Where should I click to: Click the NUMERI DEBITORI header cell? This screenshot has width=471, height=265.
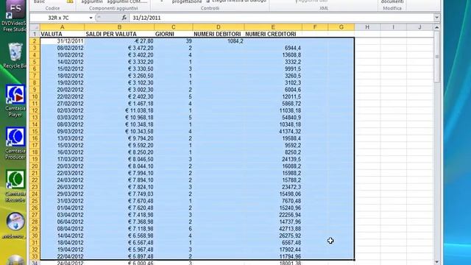tap(219, 34)
